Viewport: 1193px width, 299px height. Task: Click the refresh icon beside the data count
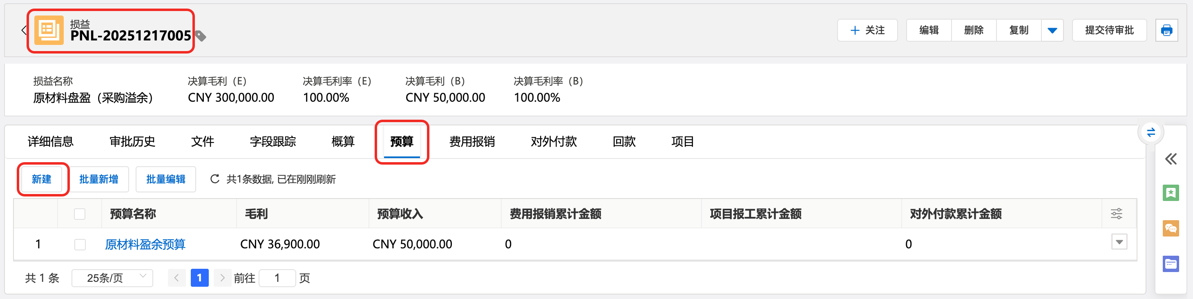214,179
